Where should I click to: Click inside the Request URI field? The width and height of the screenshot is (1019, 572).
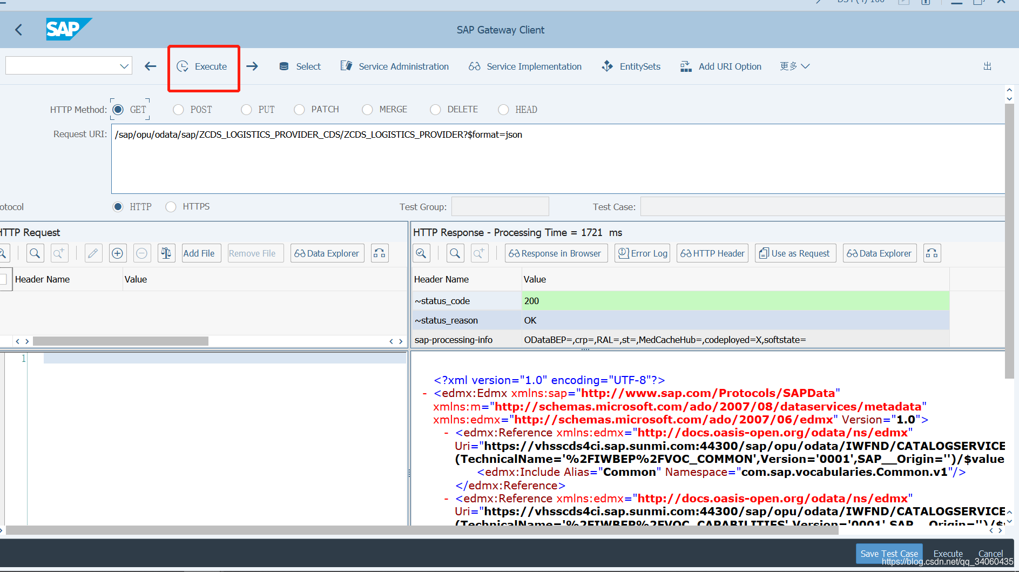pos(558,159)
